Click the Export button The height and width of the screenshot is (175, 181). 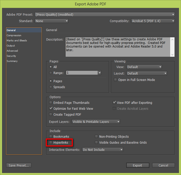(138, 165)
